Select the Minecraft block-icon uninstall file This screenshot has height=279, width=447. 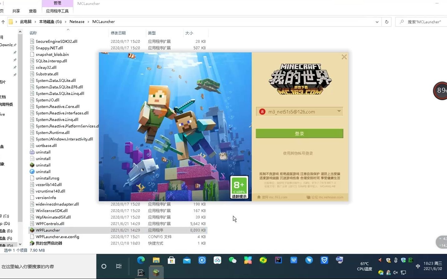click(43, 165)
